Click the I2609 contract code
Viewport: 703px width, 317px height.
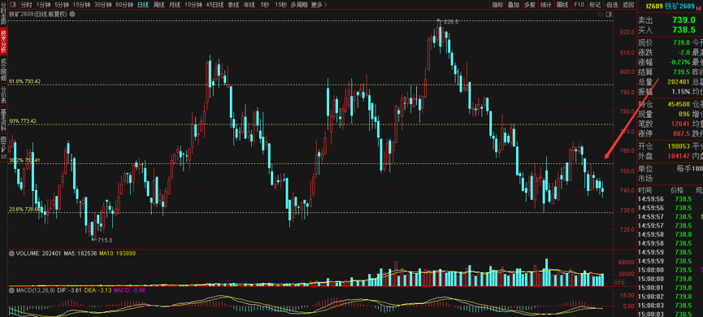point(653,6)
